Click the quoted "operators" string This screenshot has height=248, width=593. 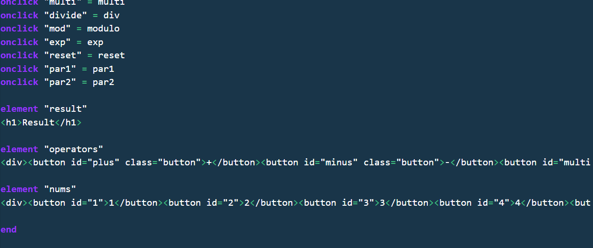click(74, 149)
